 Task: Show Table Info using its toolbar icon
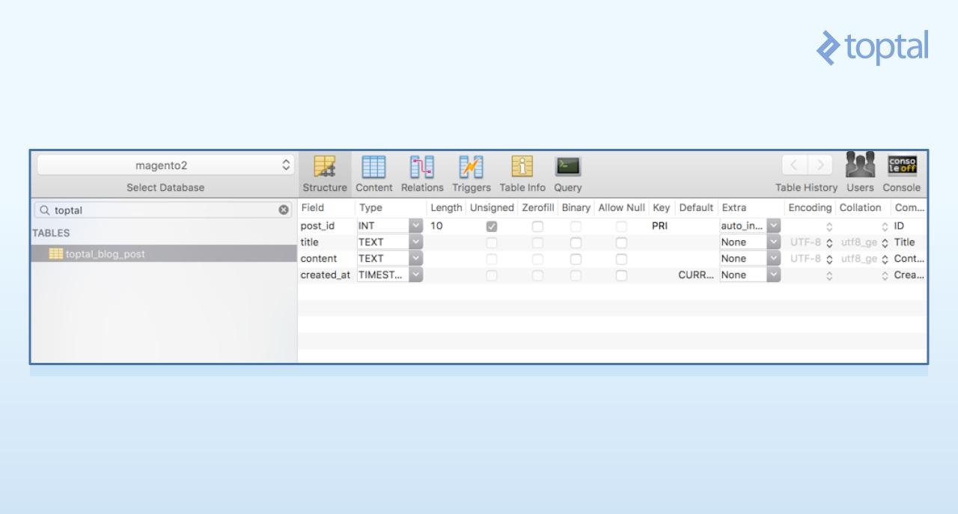[521, 168]
